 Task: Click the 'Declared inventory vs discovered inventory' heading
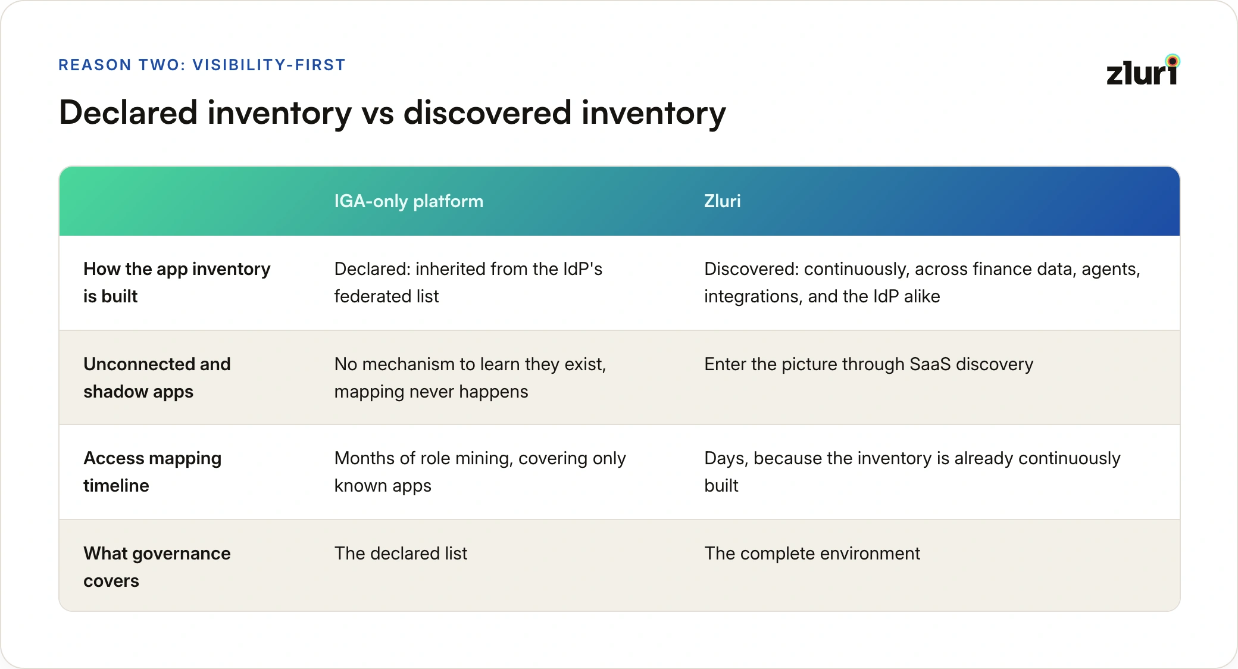click(x=392, y=112)
